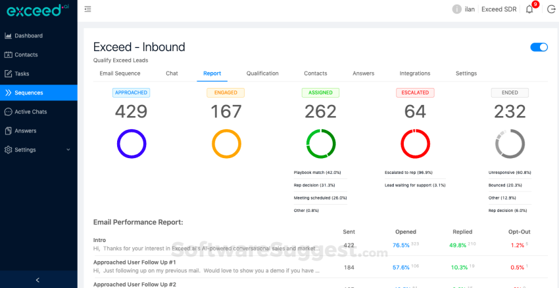Screen dimensions: 559x288
Task: Open the Intro email row
Action: (x=320, y=245)
